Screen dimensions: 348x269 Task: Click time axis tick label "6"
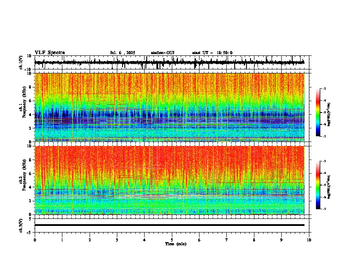point(199,240)
